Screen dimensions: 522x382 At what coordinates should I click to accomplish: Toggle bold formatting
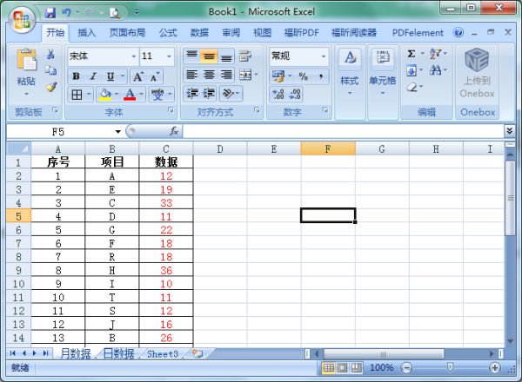click(x=76, y=76)
